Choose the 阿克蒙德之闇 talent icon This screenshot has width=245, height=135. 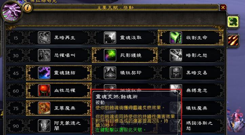[44, 126]
